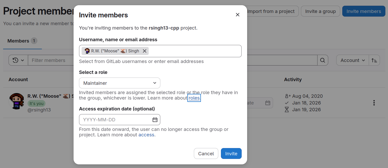The height and width of the screenshot is (168, 388).
Task: Click the Activity column header
Action: [293, 80]
